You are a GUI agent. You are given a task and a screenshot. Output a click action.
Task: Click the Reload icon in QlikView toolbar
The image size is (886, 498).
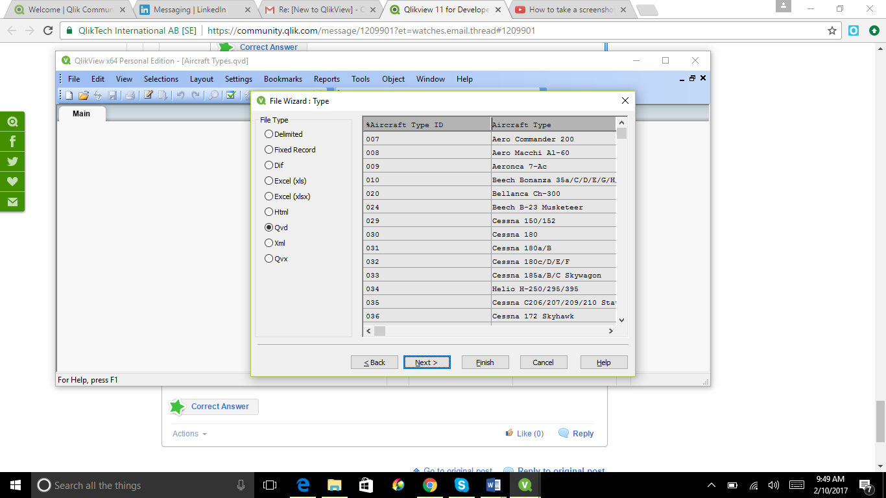point(98,95)
